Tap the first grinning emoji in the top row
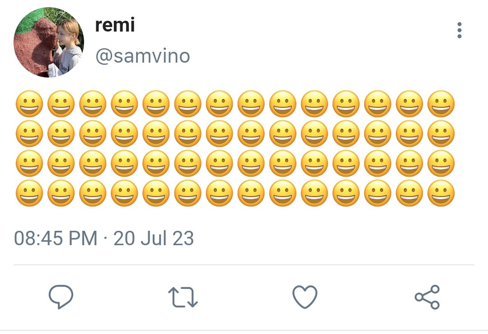The width and height of the screenshot is (488, 334). point(29,104)
